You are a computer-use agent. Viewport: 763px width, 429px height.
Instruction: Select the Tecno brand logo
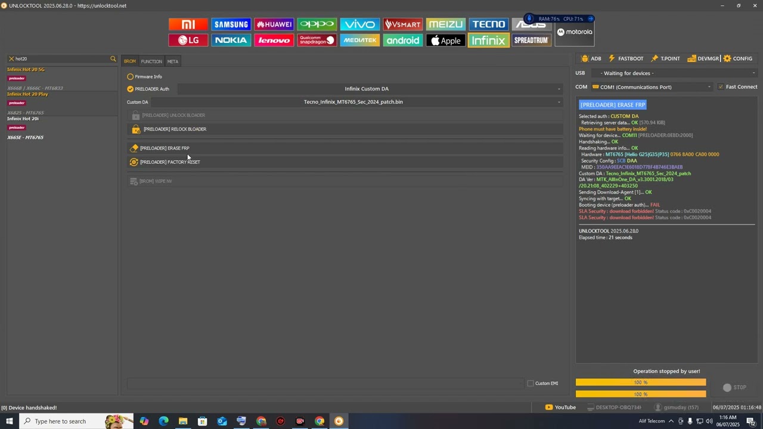click(x=489, y=24)
